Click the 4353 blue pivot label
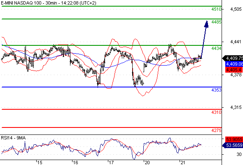Viewport: 243px width, 165px height. coord(216,90)
